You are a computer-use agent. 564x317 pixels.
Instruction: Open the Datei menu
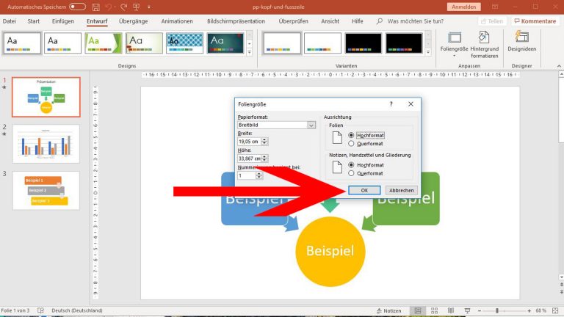pos(10,21)
